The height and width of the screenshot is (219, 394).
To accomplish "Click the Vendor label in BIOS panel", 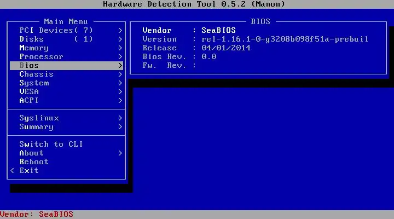I will coord(157,31).
